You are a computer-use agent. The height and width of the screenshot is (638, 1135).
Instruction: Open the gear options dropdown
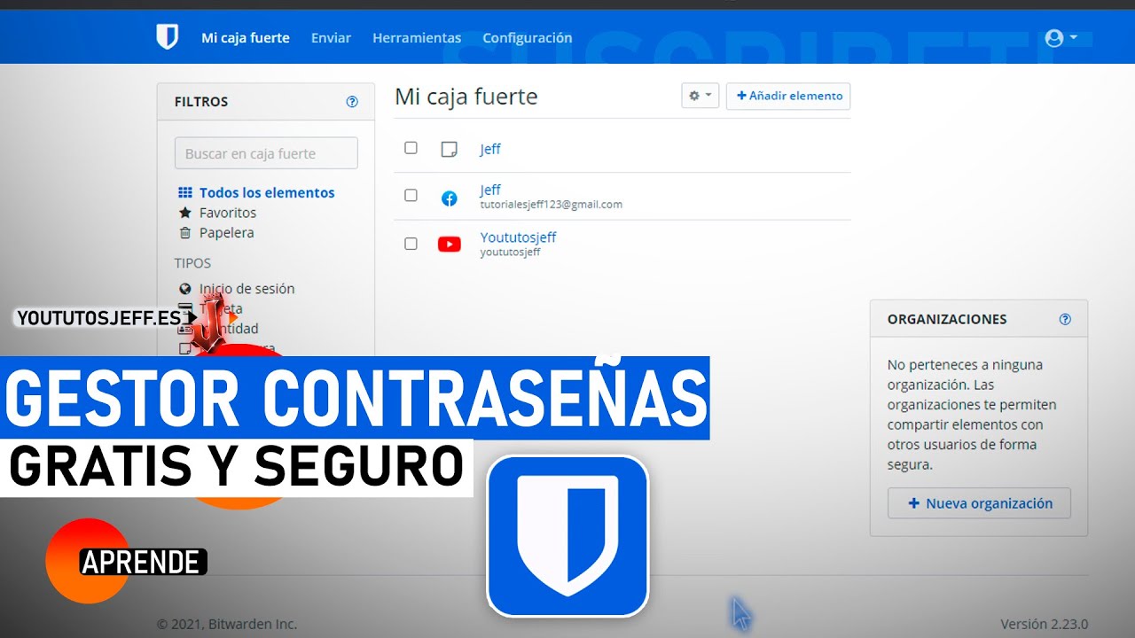(x=700, y=96)
